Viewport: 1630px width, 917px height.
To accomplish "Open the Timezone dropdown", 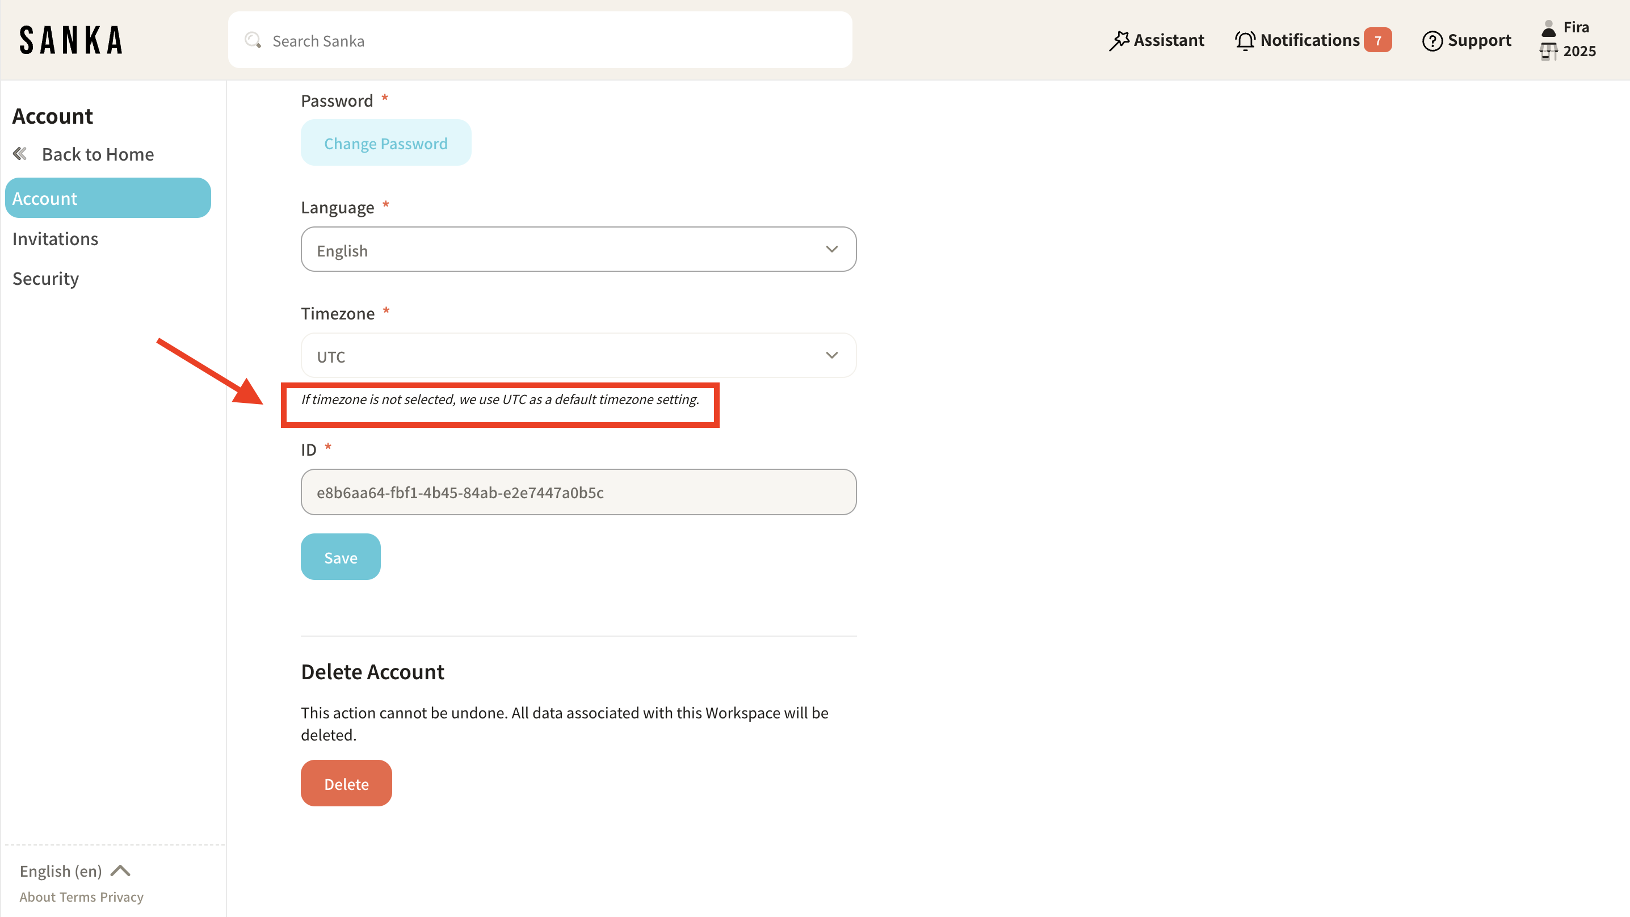I will pos(578,356).
